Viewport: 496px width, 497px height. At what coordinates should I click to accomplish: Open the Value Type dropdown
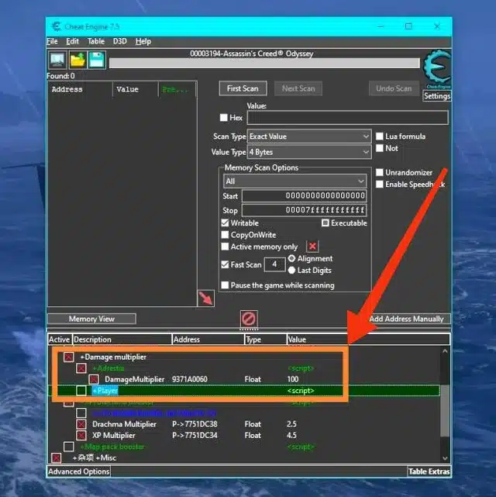[x=308, y=152]
